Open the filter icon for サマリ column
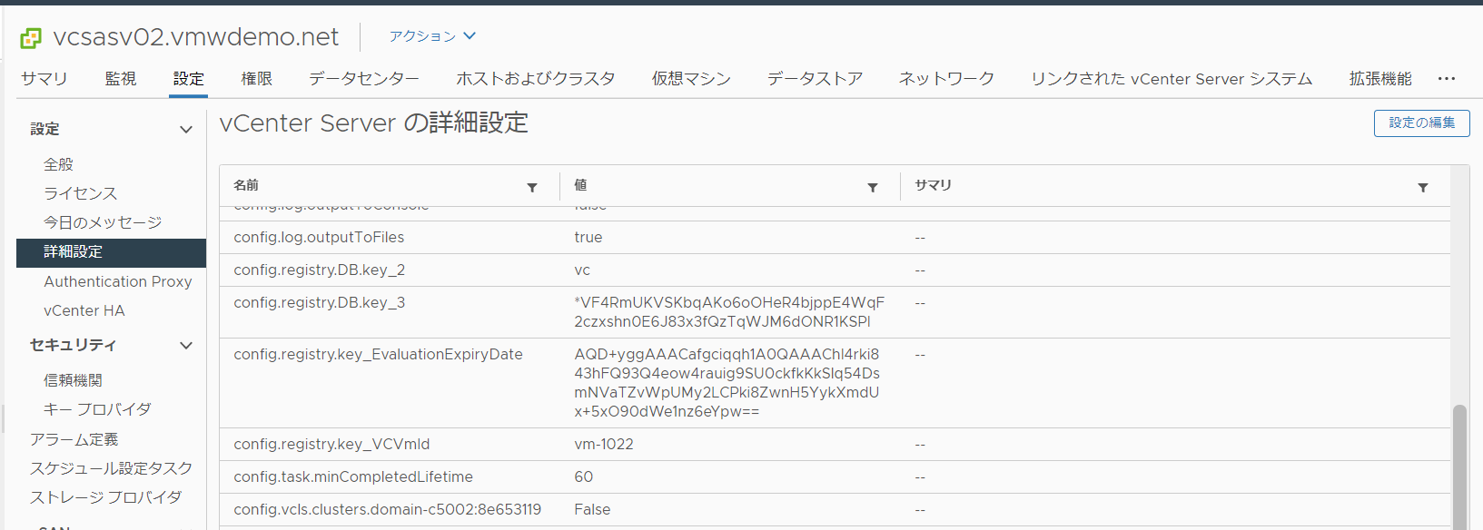 coord(1423,187)
